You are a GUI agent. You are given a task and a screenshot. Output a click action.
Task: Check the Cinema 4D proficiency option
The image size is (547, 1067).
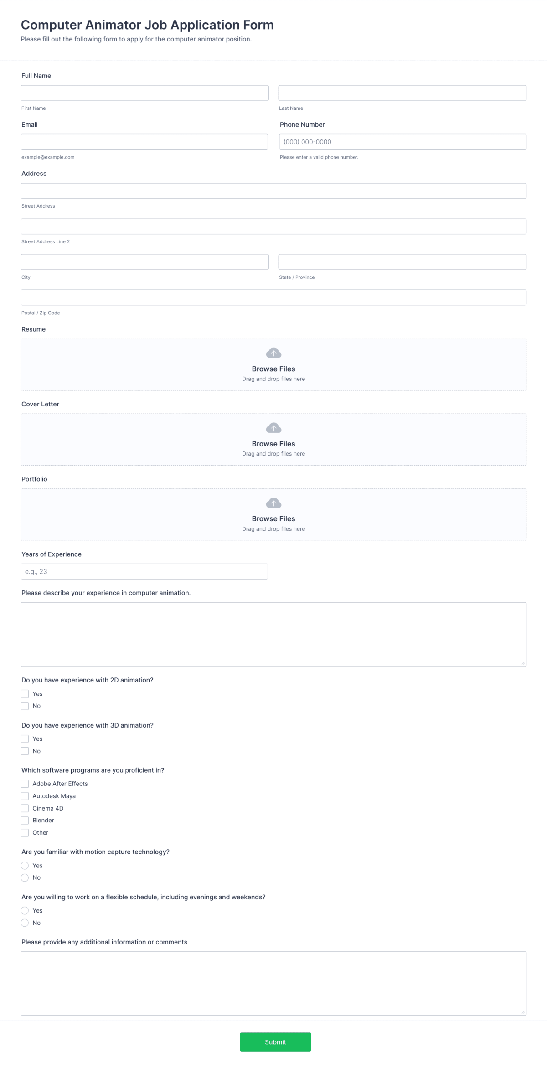click(25, 808)
